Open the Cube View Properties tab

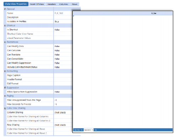click(16, 4)
